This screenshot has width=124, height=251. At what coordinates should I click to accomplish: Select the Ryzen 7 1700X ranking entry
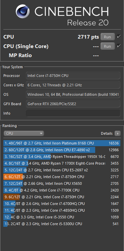[62, 163]
